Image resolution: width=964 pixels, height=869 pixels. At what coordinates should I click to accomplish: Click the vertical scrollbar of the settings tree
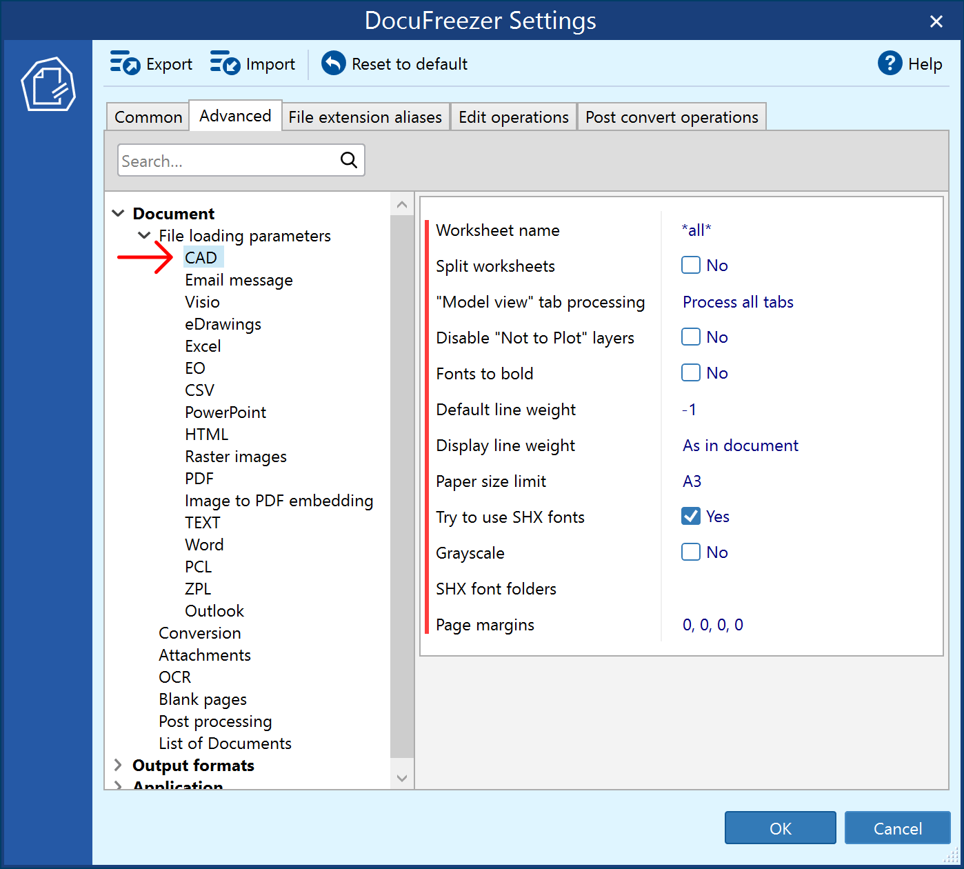point(402,483)
